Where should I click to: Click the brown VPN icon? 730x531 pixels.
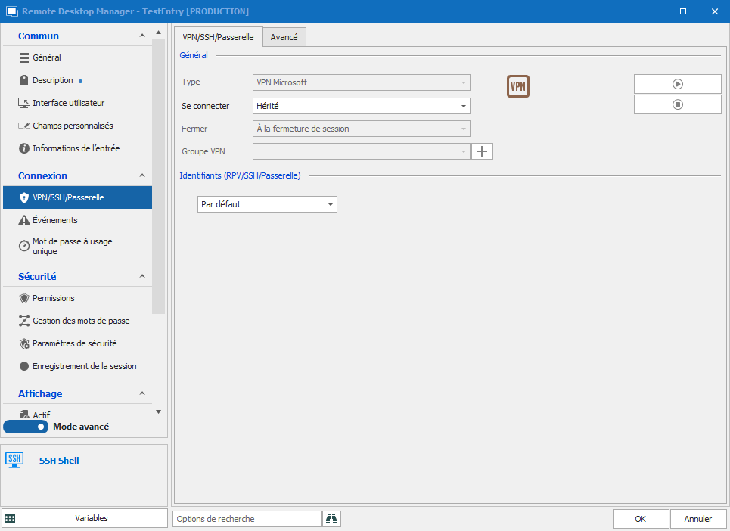[517, 86]
